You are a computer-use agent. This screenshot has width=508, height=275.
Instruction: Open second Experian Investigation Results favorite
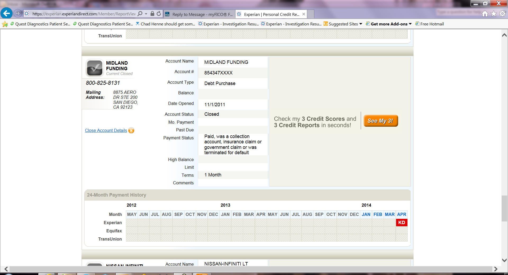(x=291, y=24)
